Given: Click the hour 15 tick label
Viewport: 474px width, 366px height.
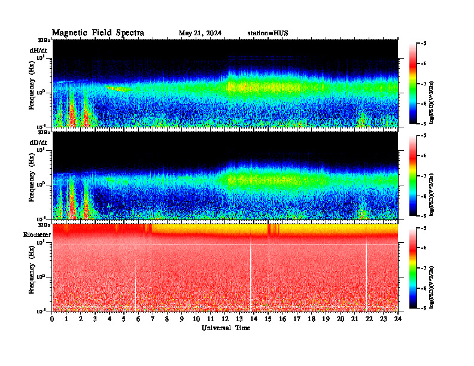Looking at the screenshot, I should point(268,319).
